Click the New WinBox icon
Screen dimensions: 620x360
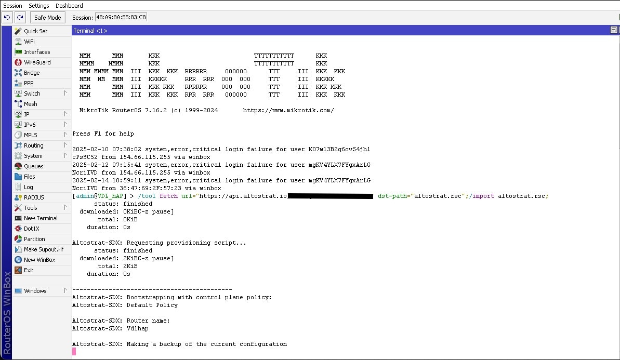click(x=18, y=260)
